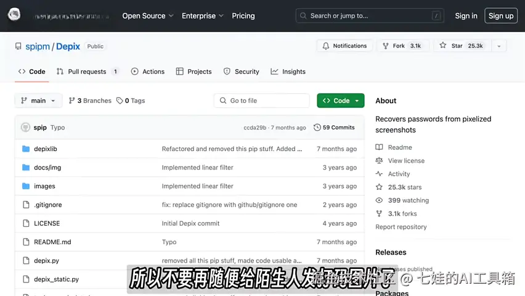Click the Go to file search box
Image resolution: width=525 pixels, height=296 pixels.
pos(261,101)
